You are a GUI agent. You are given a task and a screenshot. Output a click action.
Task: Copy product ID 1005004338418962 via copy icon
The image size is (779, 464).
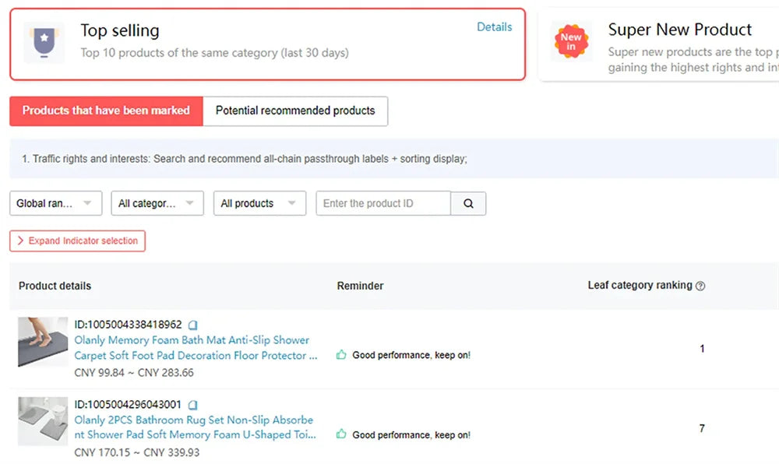pyautogui.click(x=193, y=325)
